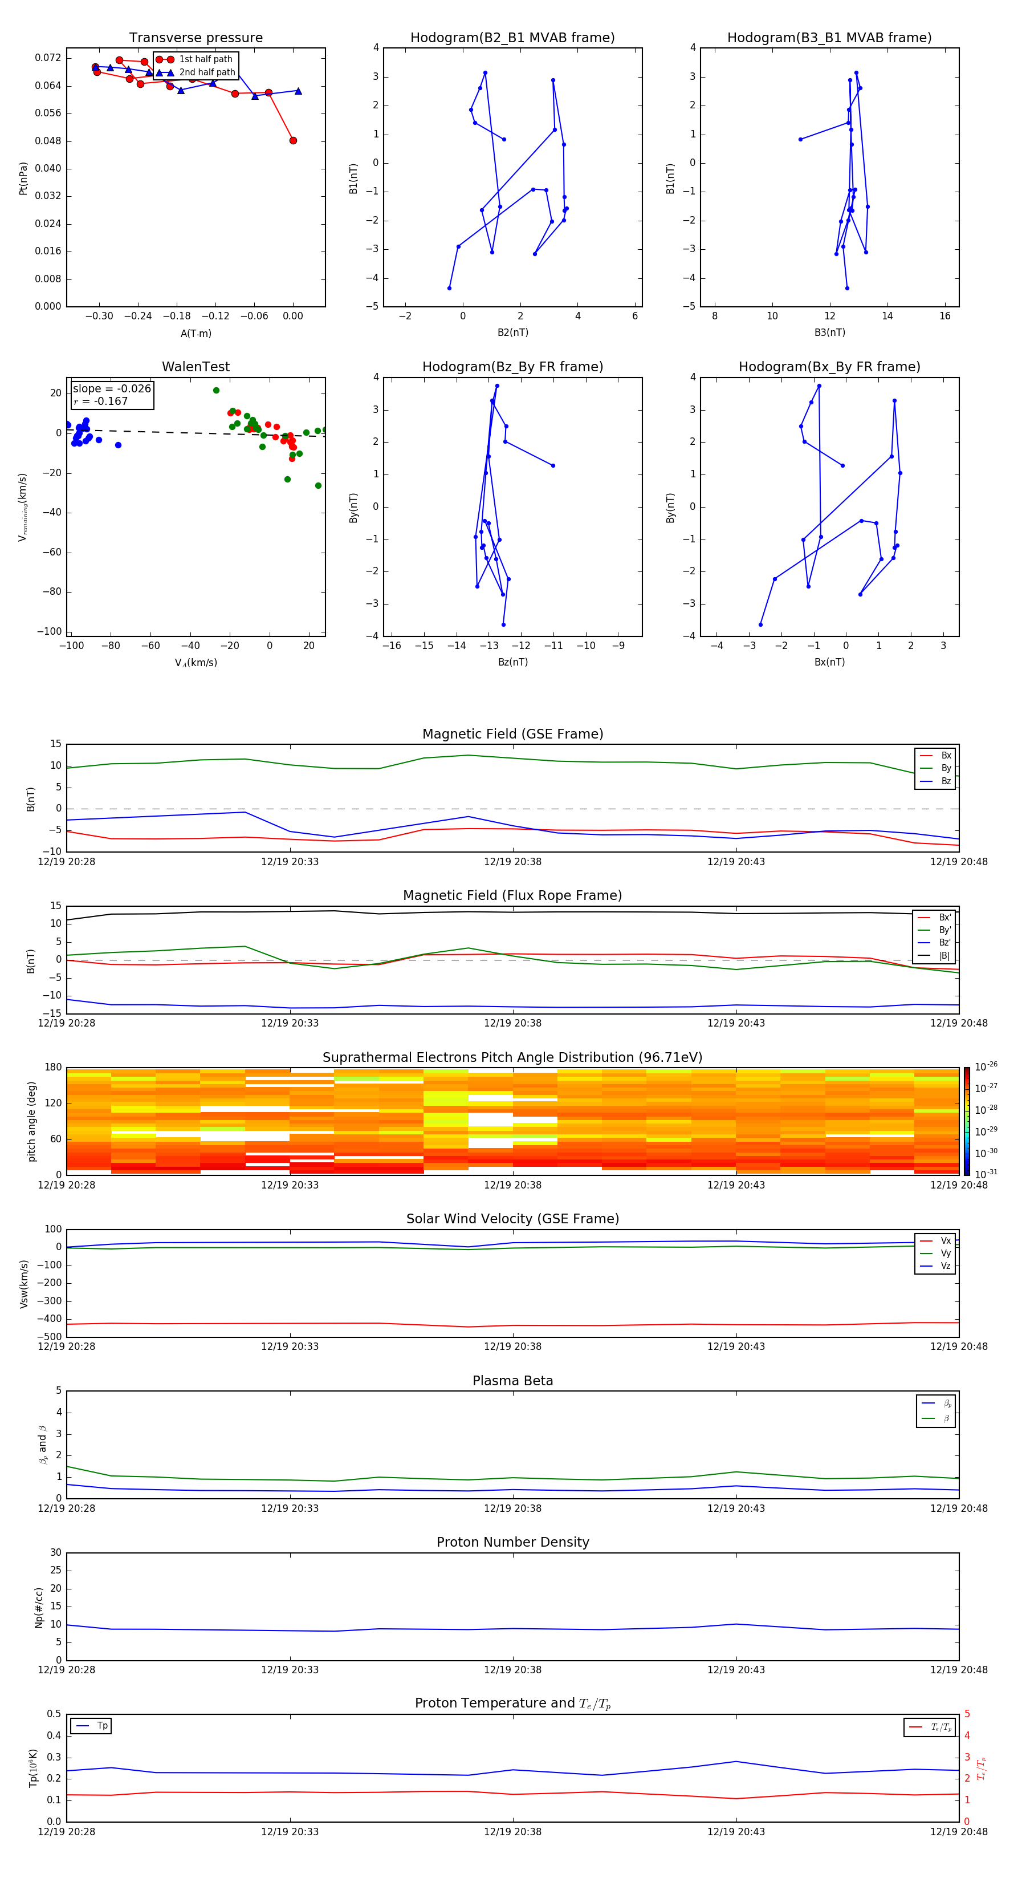Click the "A(T·m)" x-axis label
Viewport: 1026px width, 1882px height.
(196, 333)
